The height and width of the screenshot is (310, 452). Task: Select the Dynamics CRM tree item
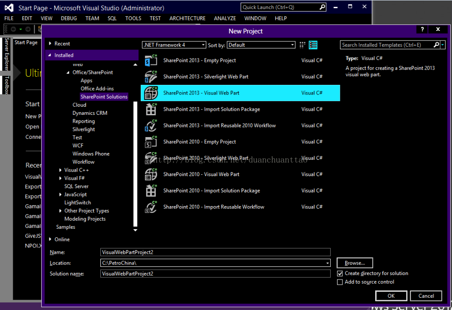point(90,113)
